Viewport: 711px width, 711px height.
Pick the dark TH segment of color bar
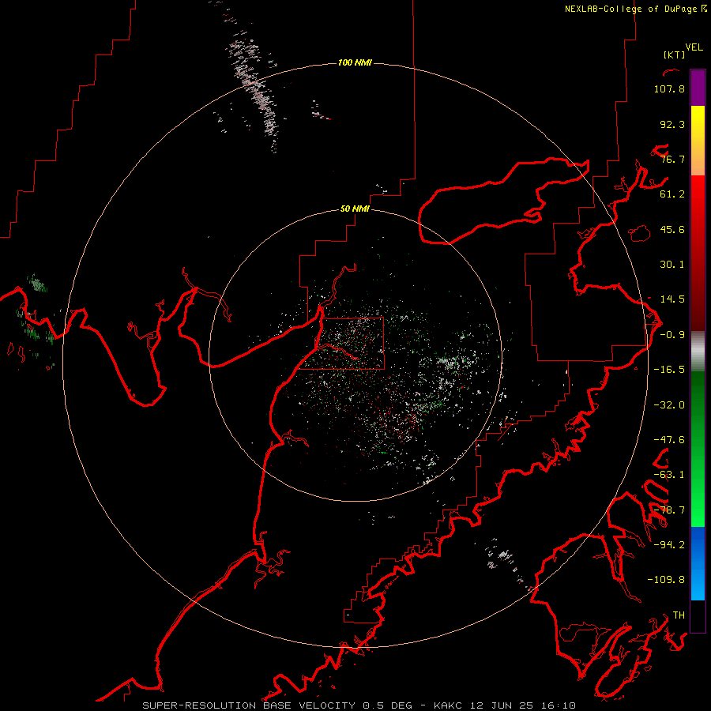[698, 615]
